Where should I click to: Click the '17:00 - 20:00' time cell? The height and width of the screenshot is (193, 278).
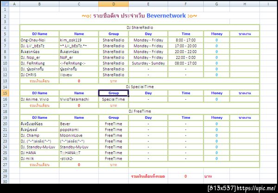[x=186, y=46]
